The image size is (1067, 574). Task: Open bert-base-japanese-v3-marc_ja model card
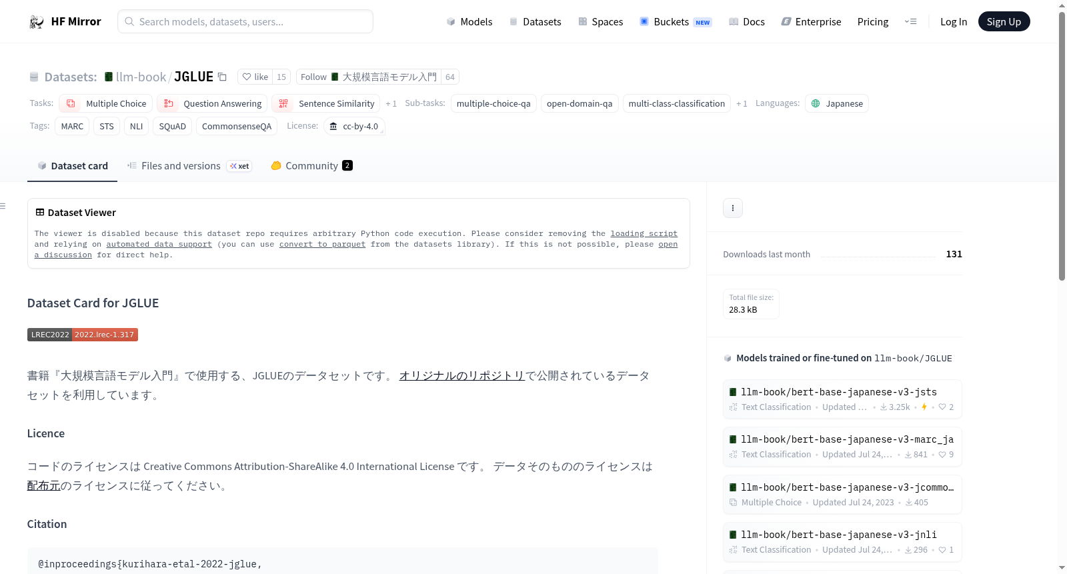click(842, 447)
